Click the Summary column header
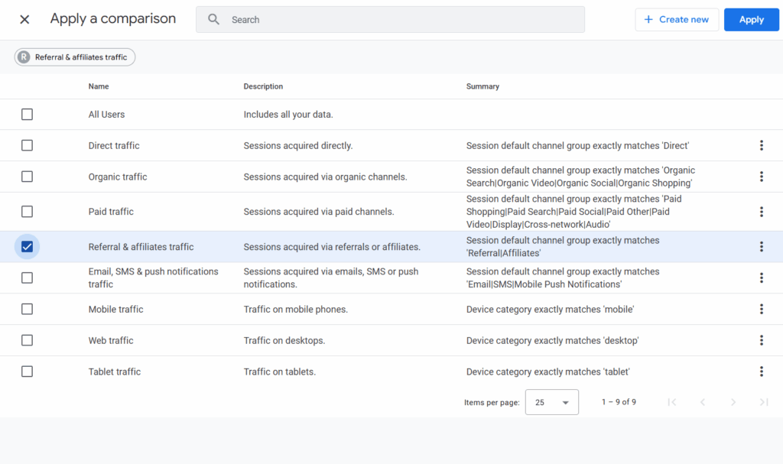Screen dimensions: 783x464 coord(482,86)
